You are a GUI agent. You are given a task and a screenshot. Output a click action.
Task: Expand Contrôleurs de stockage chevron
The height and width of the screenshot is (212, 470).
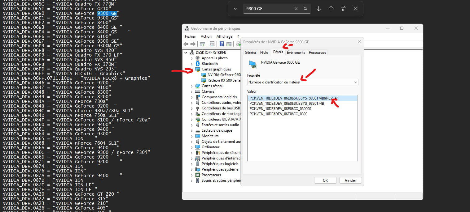click(x=192, y=114)
